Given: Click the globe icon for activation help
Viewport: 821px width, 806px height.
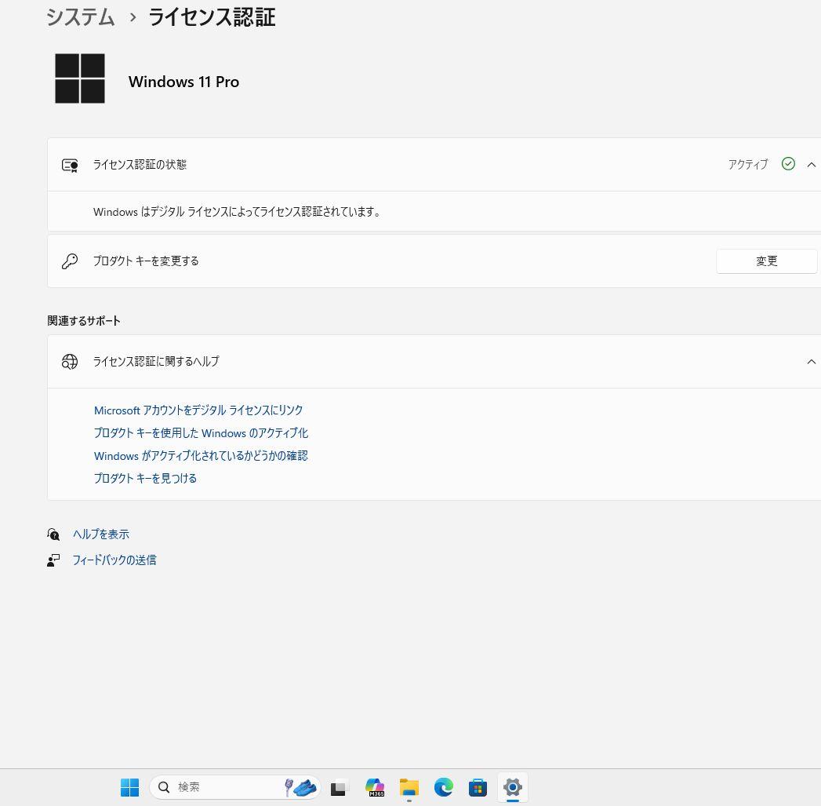Looking at the screenshot, I should [70, 362].
